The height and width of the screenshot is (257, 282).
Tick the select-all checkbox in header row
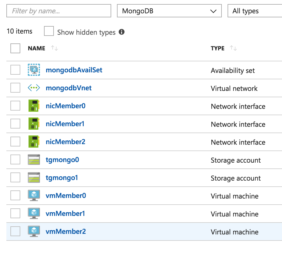[15, 48]
